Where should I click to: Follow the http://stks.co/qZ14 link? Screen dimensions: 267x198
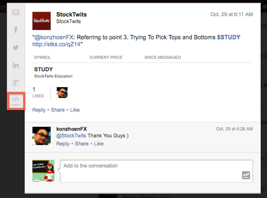(57, 44)
